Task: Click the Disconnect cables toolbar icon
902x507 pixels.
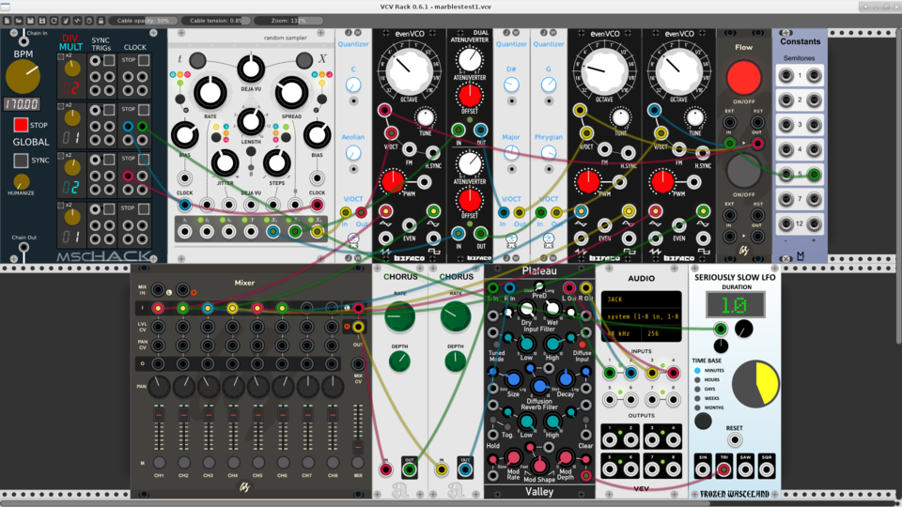Action: point(66,21)
